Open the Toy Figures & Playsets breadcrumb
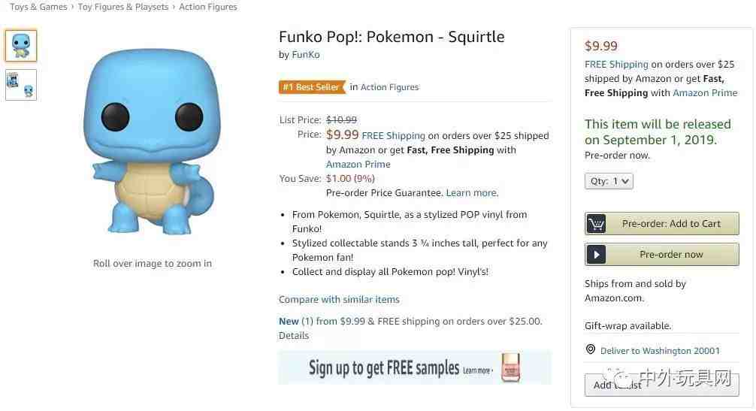The image size is (756, 411). (123, 7)
